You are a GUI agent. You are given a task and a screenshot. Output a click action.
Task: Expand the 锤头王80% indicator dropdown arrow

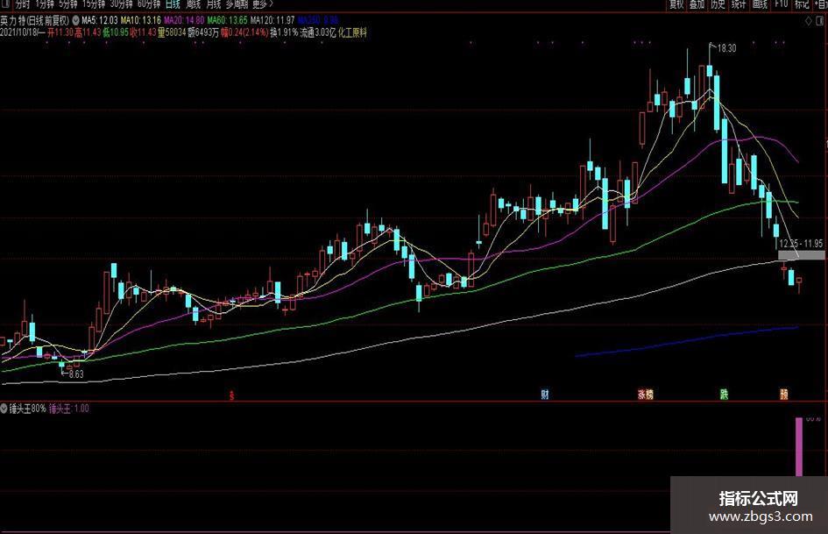pos(4,409)
